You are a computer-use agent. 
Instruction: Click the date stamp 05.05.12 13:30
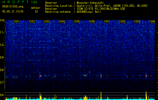[x=13, y=11]
